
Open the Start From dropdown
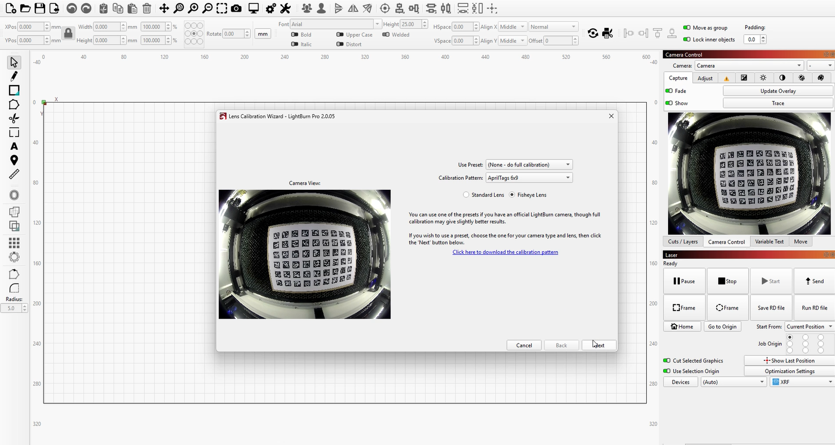(x=809, y=327)
